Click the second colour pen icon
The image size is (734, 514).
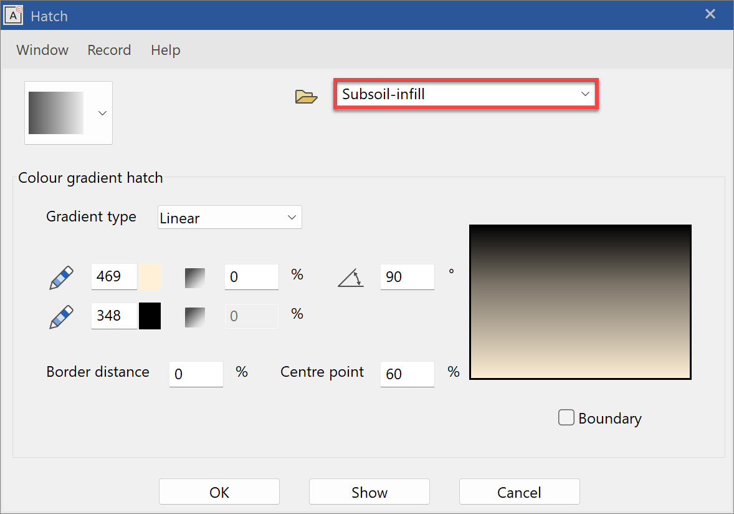click(61, 317)
